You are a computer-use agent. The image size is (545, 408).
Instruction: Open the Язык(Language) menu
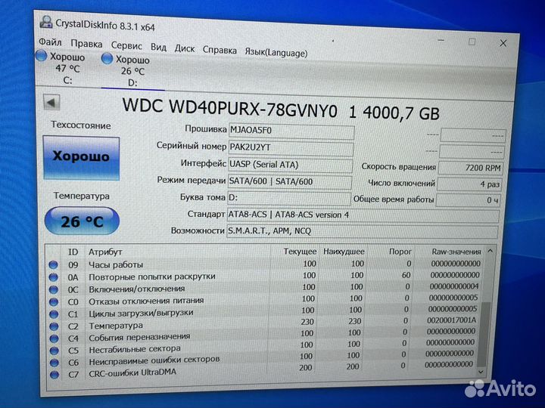coord(276,52)
